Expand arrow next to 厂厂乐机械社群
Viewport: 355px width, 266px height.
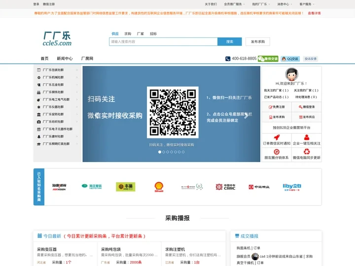tap(77, 77)
